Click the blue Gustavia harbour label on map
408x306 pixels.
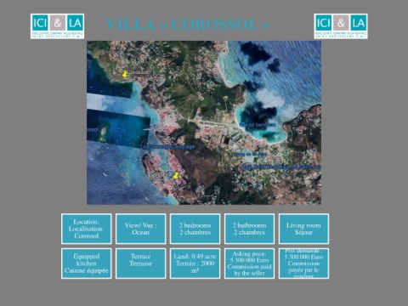point(167,147)
